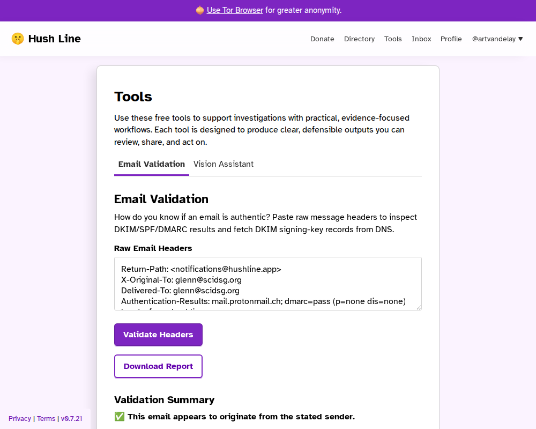This screenshot has height=429, width=536.
Task: Switch to the Vision Assistant tab
Action: point(223,164)
